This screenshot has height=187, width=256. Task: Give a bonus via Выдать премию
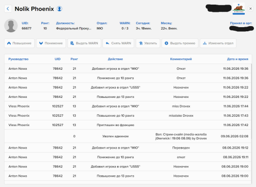point(180,43)
